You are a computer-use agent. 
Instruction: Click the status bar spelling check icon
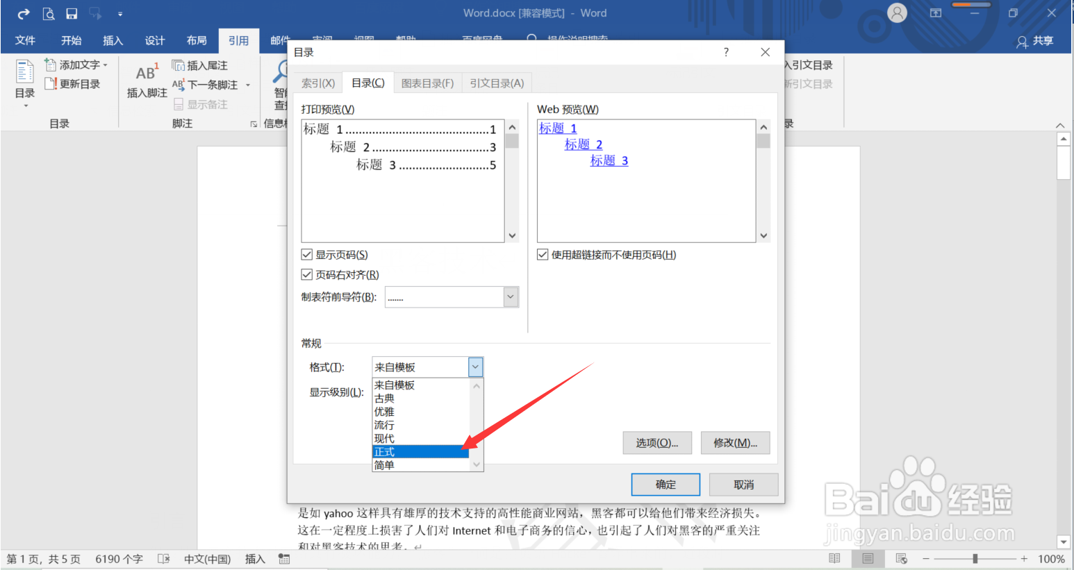[164, 559]
